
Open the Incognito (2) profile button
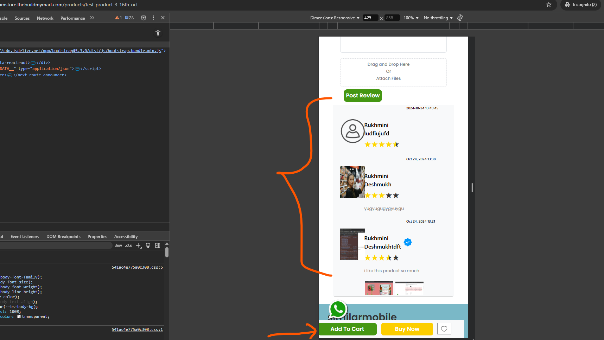pyautogui.click(x=581, y=5)
